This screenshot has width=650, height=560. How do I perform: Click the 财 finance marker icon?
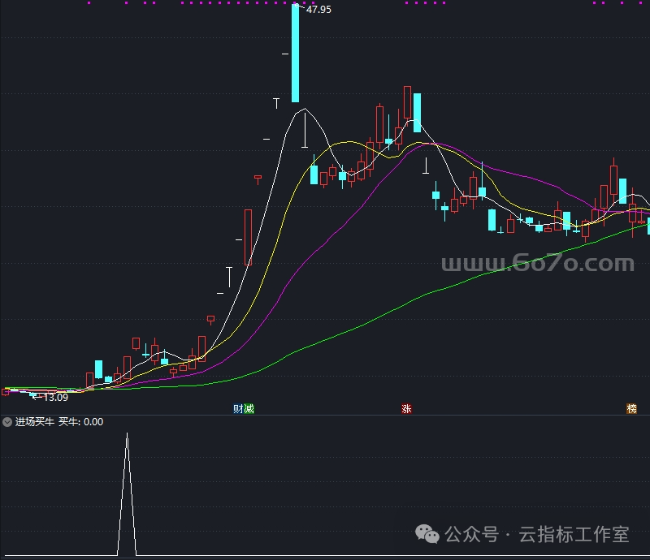238,409
